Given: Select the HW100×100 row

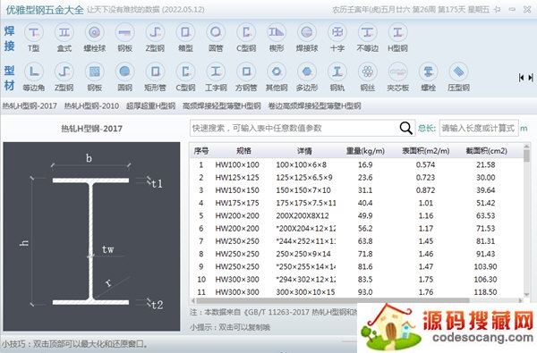Looking at the screenshot, I should pos(356,164).
